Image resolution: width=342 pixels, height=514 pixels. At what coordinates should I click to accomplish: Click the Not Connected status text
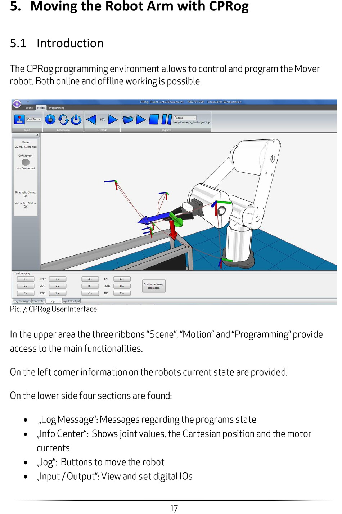tap(26, 168)
